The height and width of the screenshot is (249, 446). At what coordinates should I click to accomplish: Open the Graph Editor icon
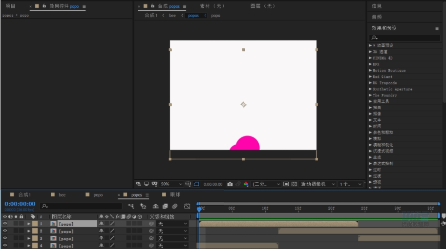coord(187,206)
